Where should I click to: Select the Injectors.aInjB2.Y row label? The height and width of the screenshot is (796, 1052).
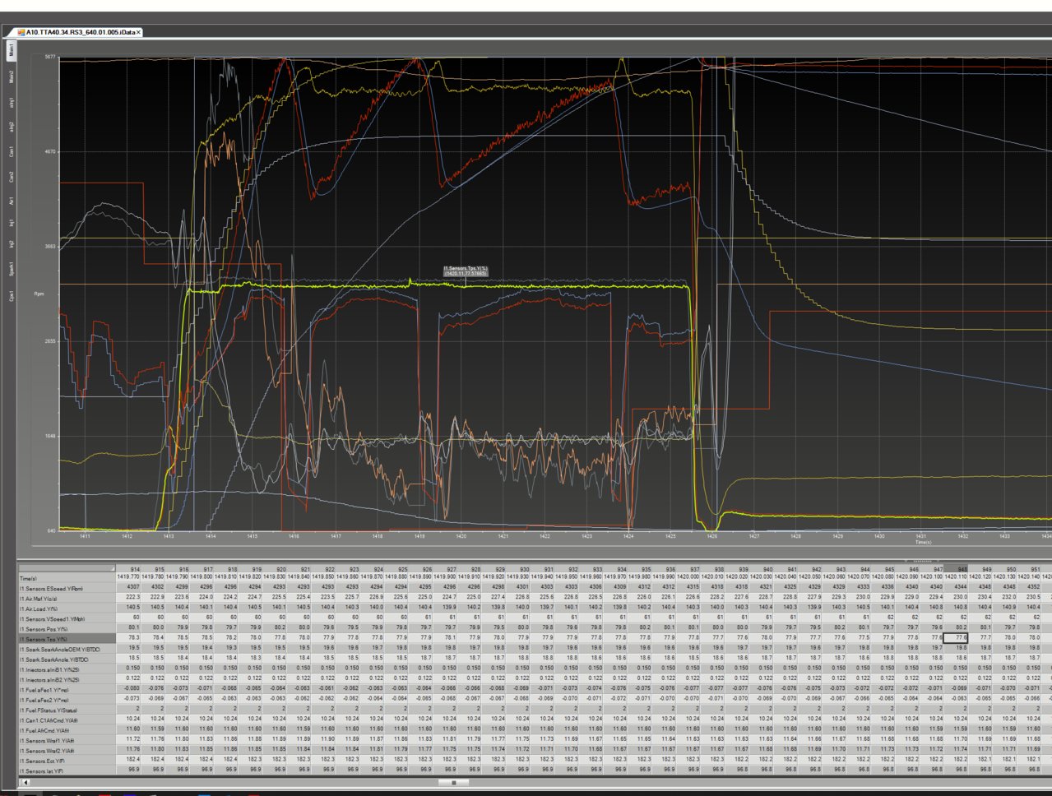(67, 679)
